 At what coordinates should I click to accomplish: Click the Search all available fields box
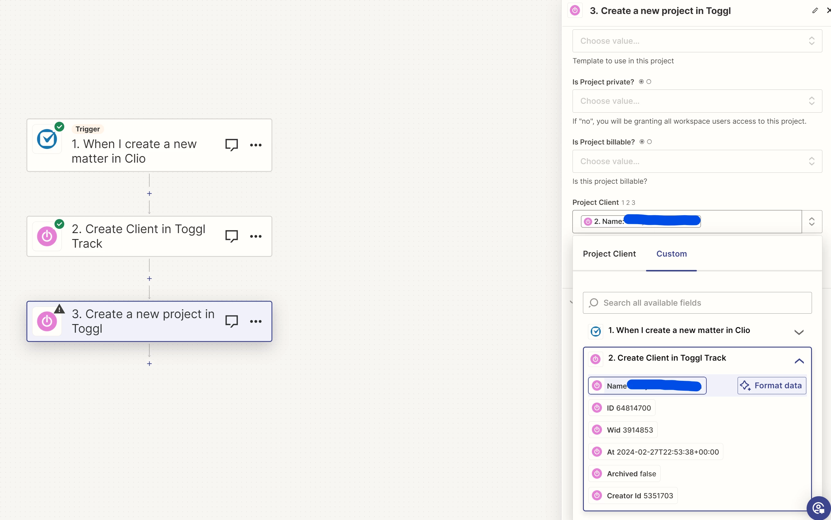pos(697,303)
